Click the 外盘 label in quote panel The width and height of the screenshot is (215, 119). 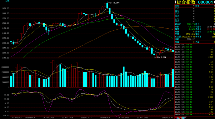pos(177,42)
